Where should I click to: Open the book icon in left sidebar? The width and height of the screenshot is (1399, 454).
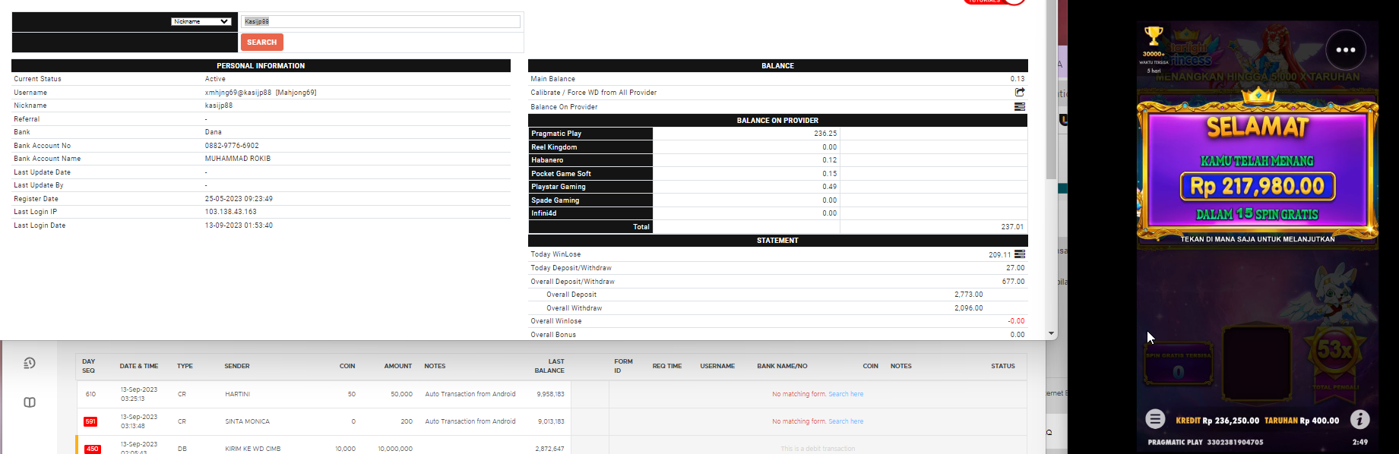click(x=30, y=402)
